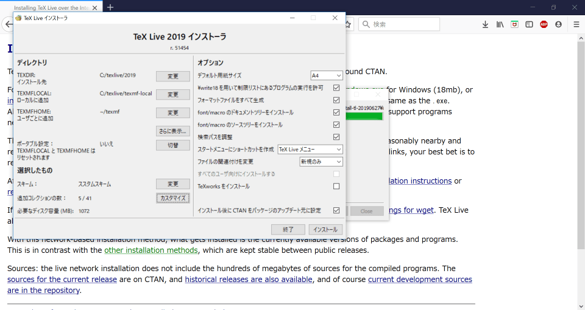The height and width of the screenshot is (310, 585).
Task: Toggle フォーマットファイルをすべて生成 checkbox
Action: [336, 100]
